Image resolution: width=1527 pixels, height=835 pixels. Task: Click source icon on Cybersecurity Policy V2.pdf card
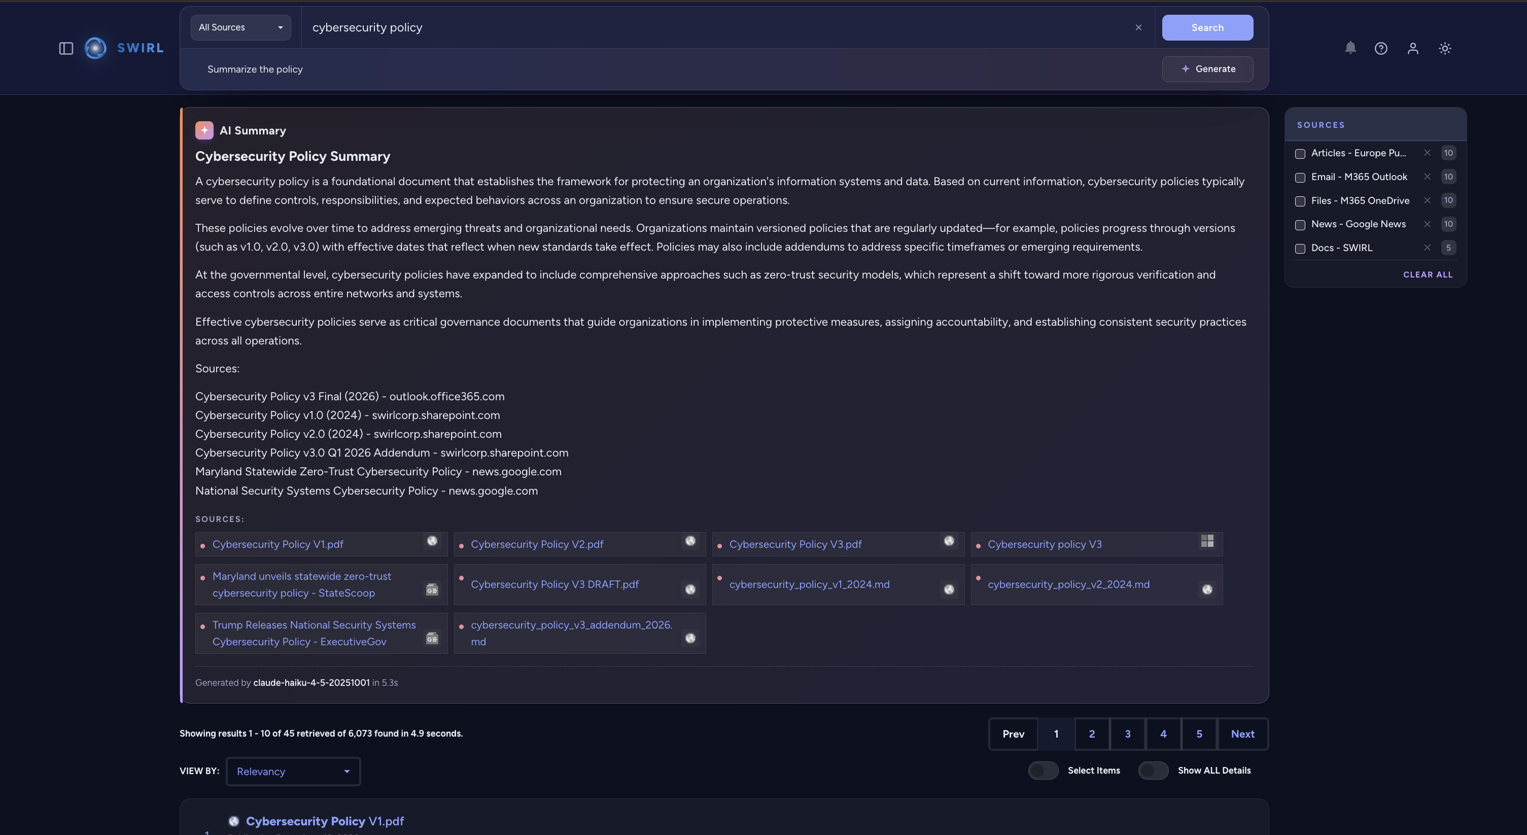690,541
